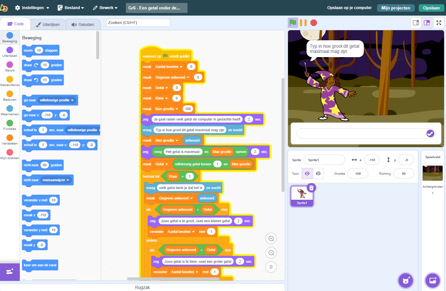
Task: Zoom out of the code workspace
Action: pos(271,253)
